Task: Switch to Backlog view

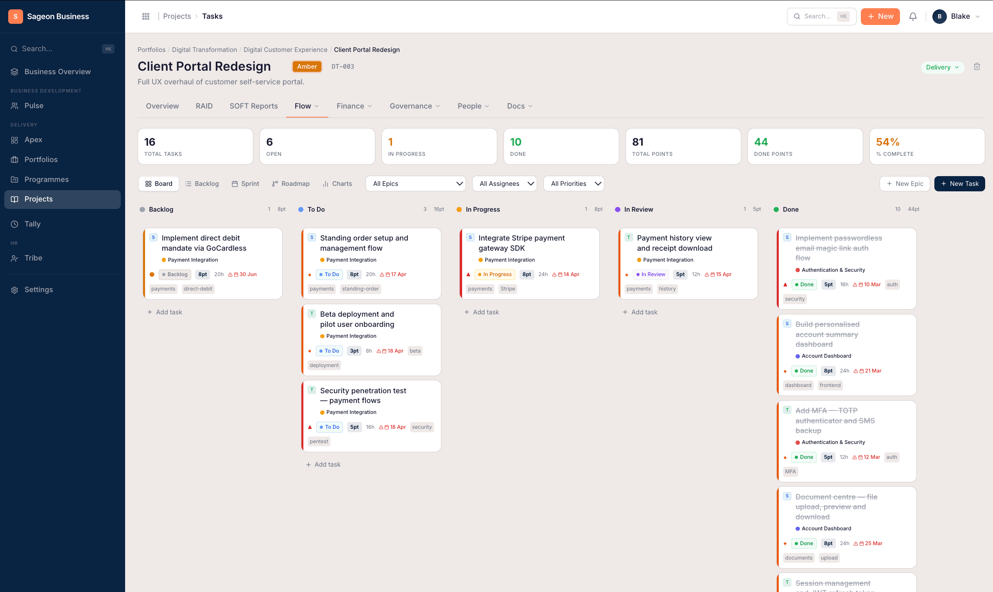Action: coord(202,184)
